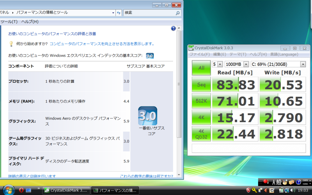Image resolution: width=312 pixels, height=195 pixels.
Task: Click the scroll down arrow in the performance window
Action: 179,175
